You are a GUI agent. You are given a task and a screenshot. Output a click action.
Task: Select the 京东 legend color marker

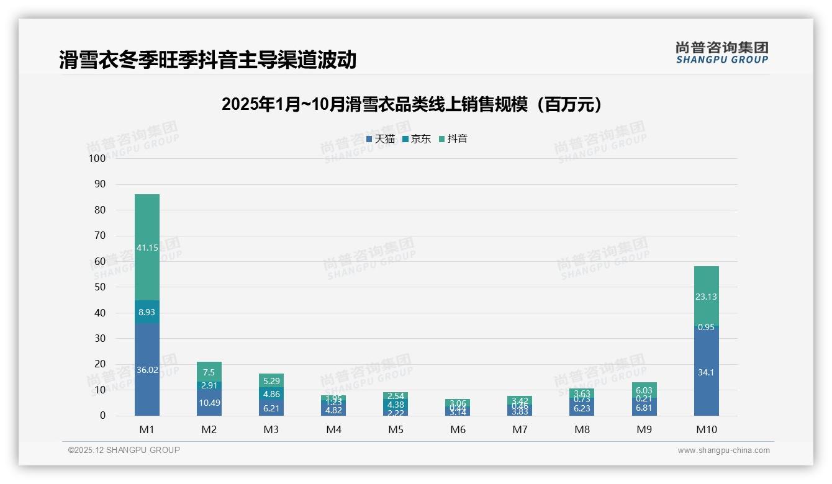406,139
